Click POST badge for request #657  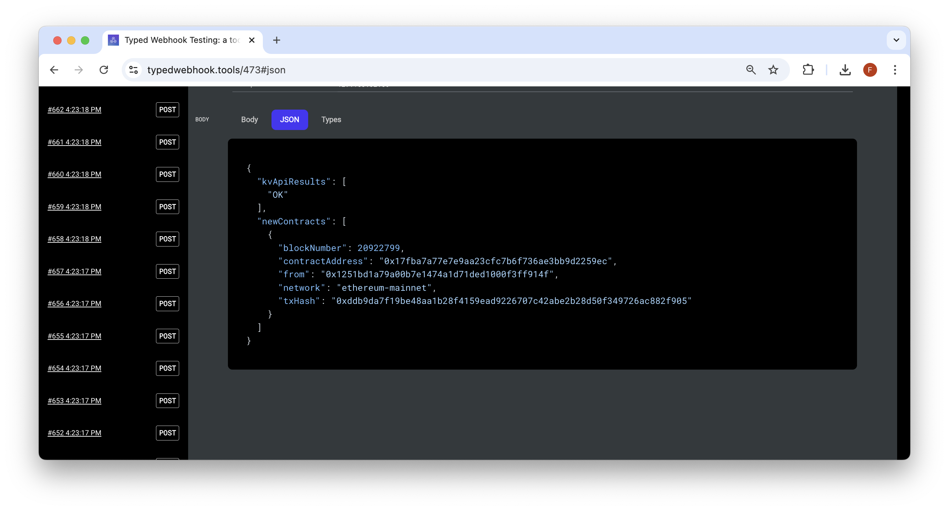point(167,271)
